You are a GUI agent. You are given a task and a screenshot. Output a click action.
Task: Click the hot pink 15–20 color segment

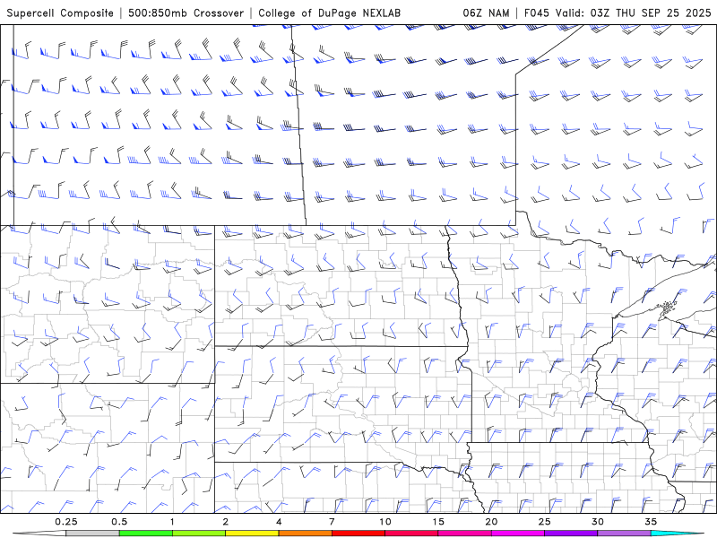[x=464, y=534]
